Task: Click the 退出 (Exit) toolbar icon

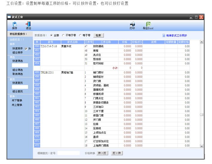Action: click(28, 25)
